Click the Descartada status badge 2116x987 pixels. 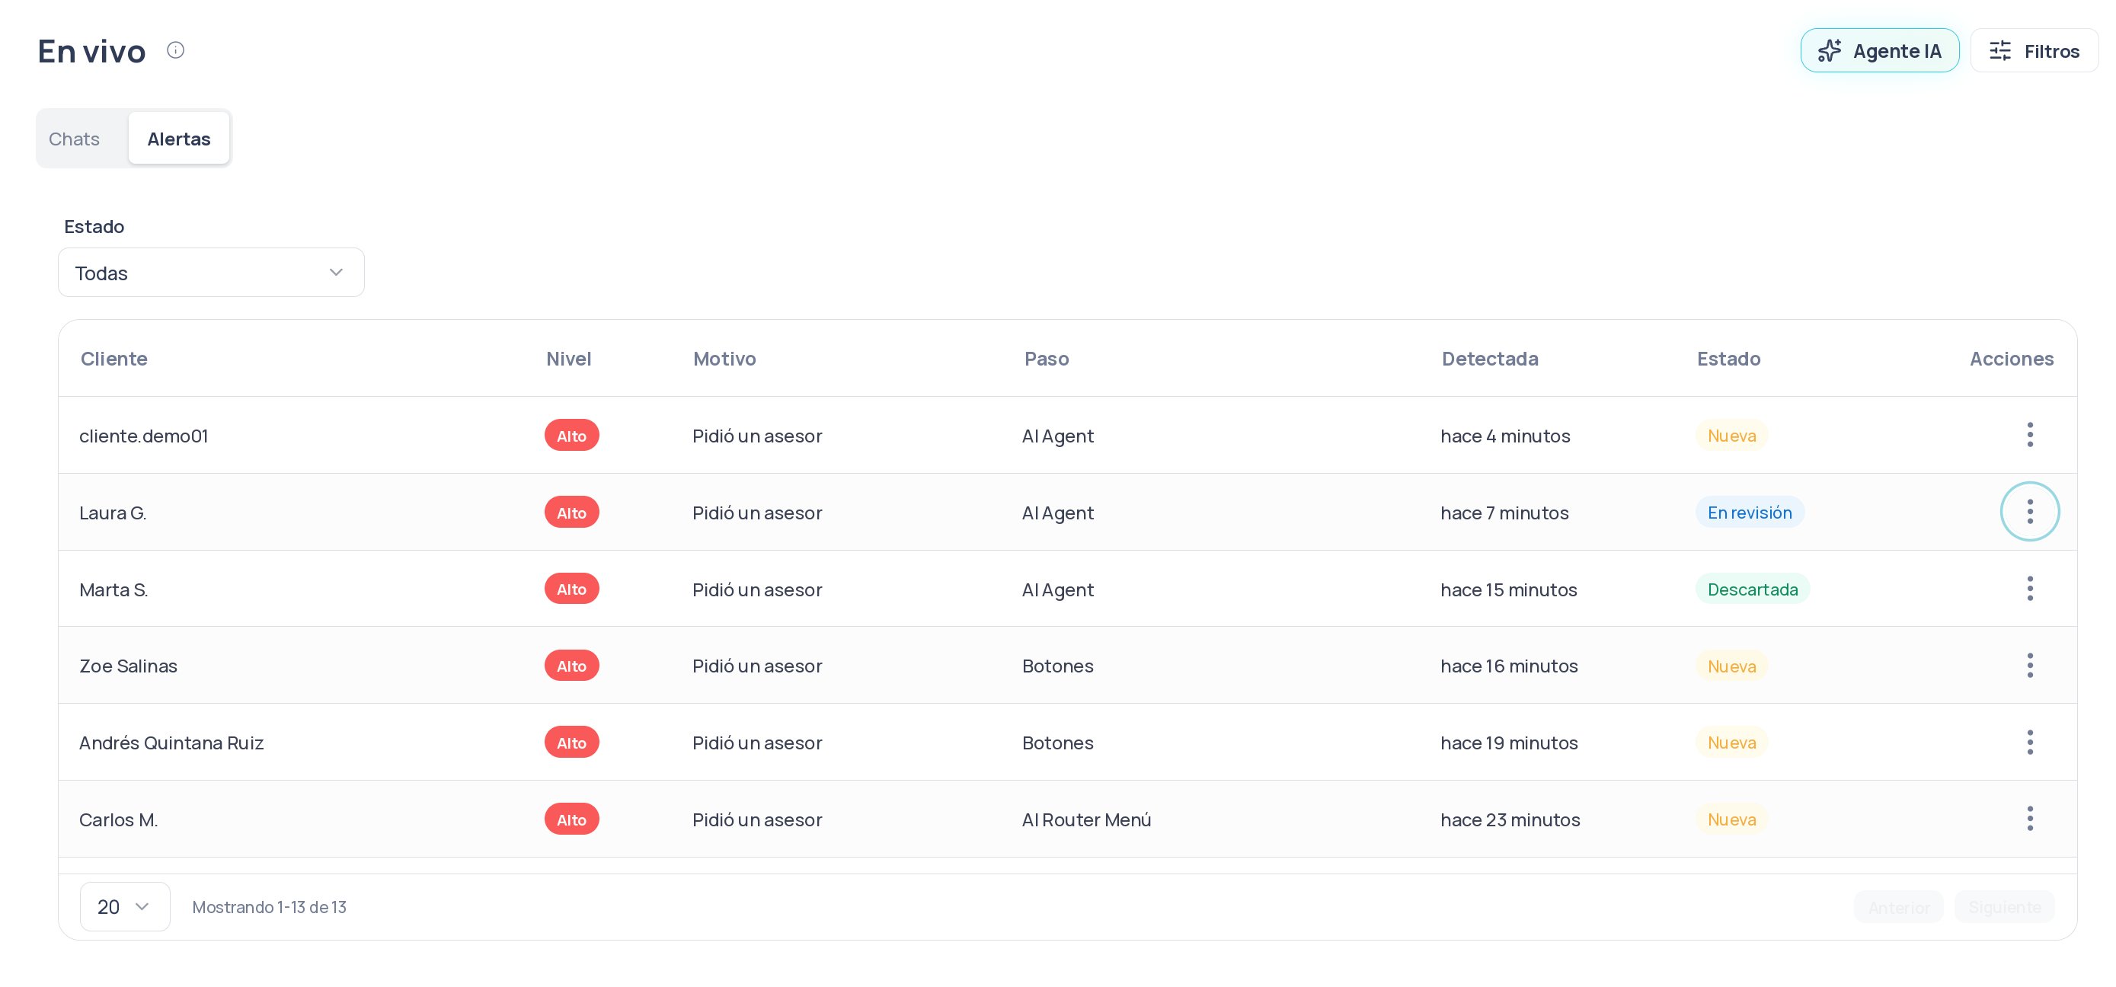pos(1752,589)
